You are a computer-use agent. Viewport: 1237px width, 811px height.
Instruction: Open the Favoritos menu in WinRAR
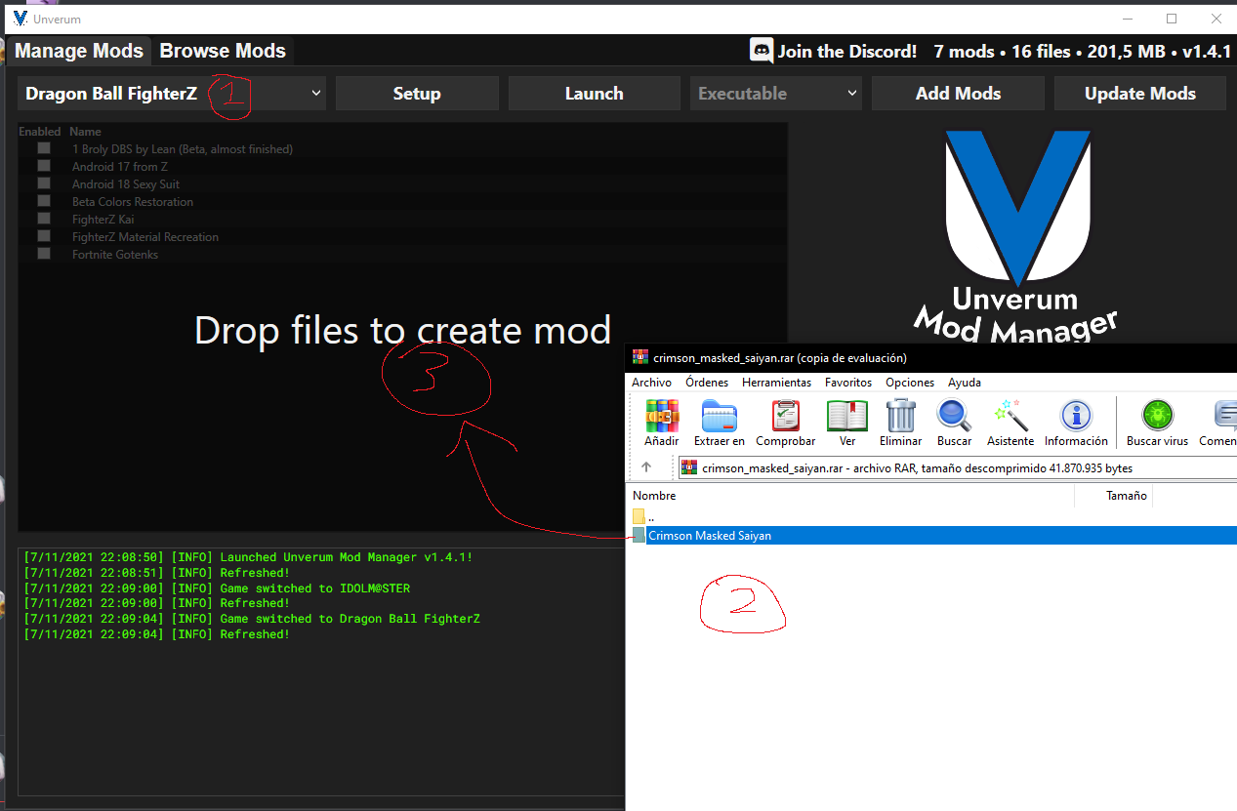848,383
